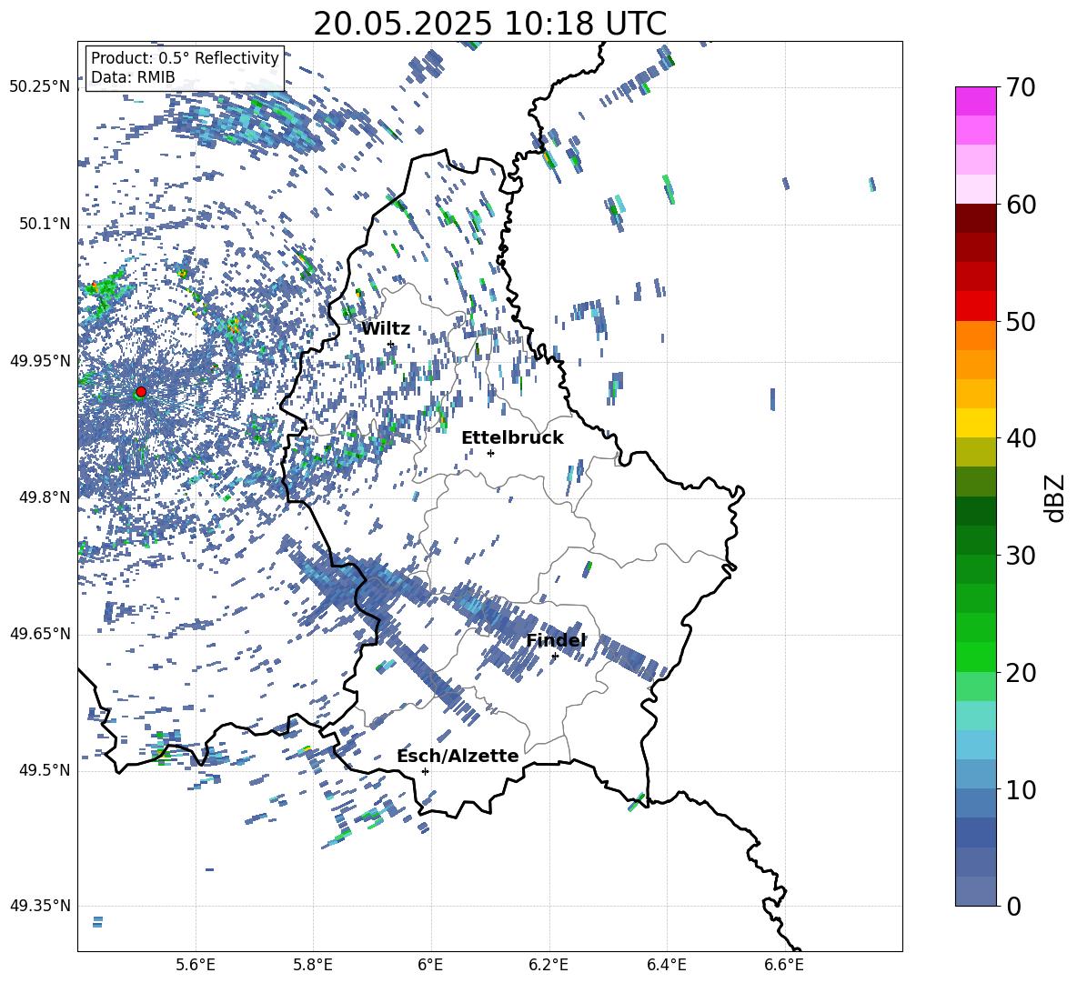
Task: Click the 49.35°N latitude label
Action: click(40, 906)
